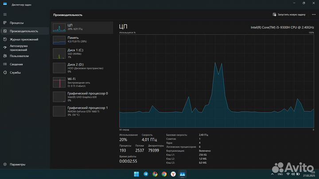
Task: Click the CPU name Intel Core i5-9300H
Action: pyautogui.click(x=282, y=27)
